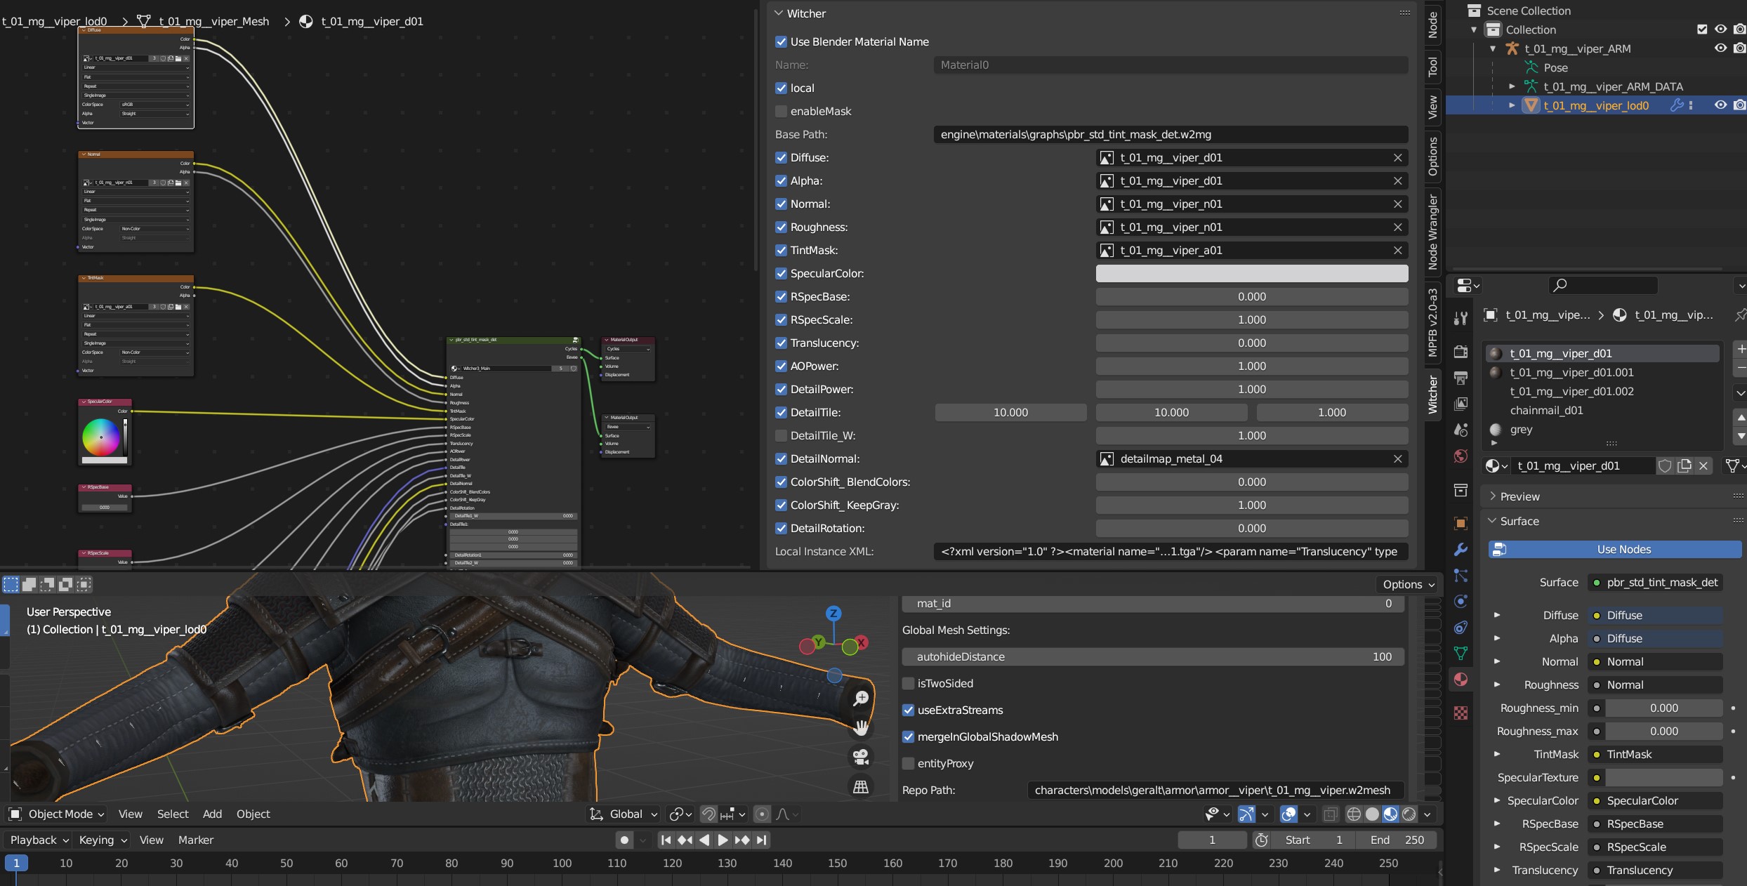Switch to solid viewport shading
Screen dimensions: 1747x886
click(x=1372, y=814)
